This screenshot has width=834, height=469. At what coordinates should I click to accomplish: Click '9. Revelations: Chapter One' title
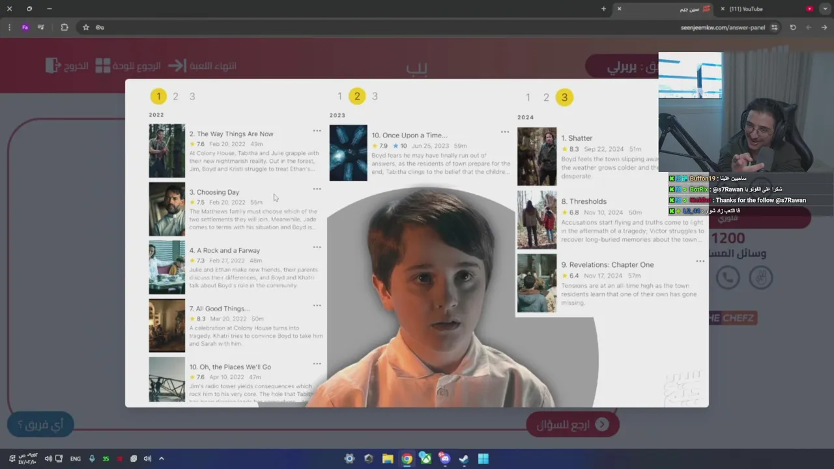click(x=607, y=264)
